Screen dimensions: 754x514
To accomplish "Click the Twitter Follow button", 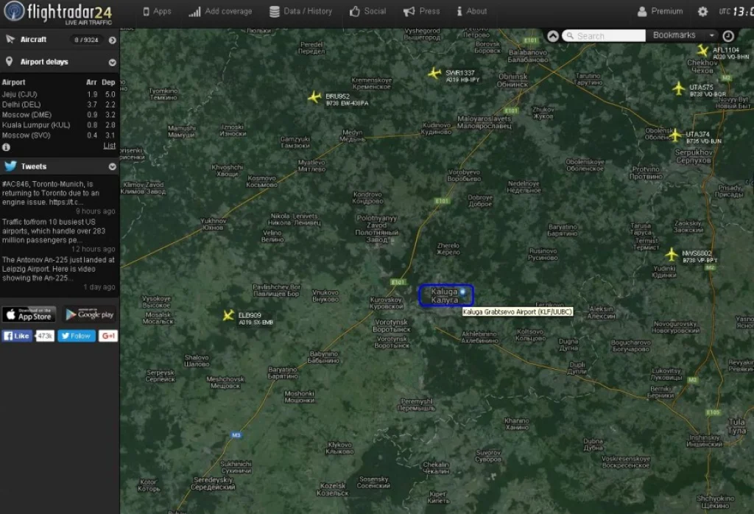I will [x=76, y=336].
